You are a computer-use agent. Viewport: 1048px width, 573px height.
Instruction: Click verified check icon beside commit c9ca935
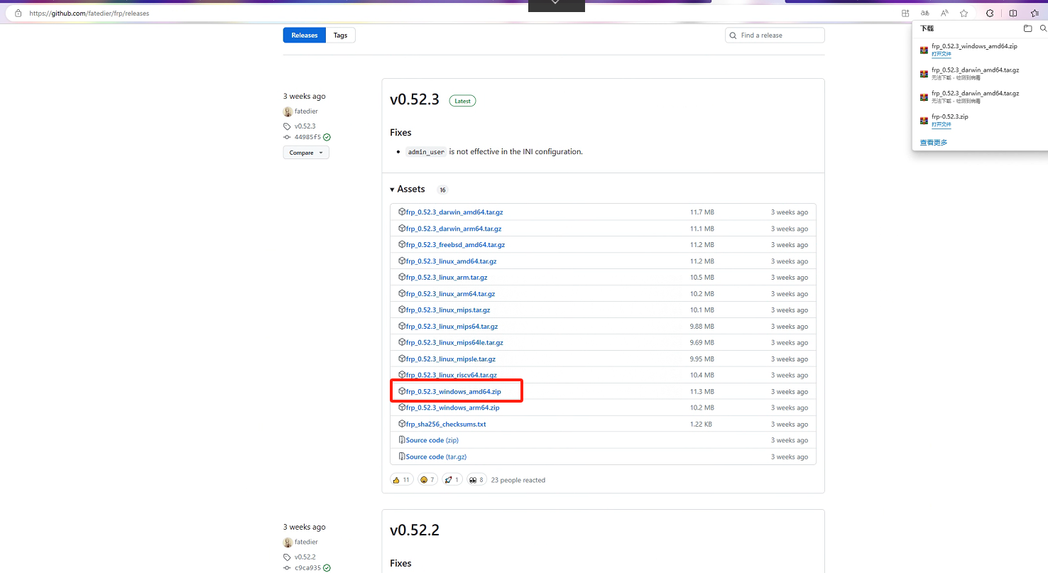(x=327, y=568)
